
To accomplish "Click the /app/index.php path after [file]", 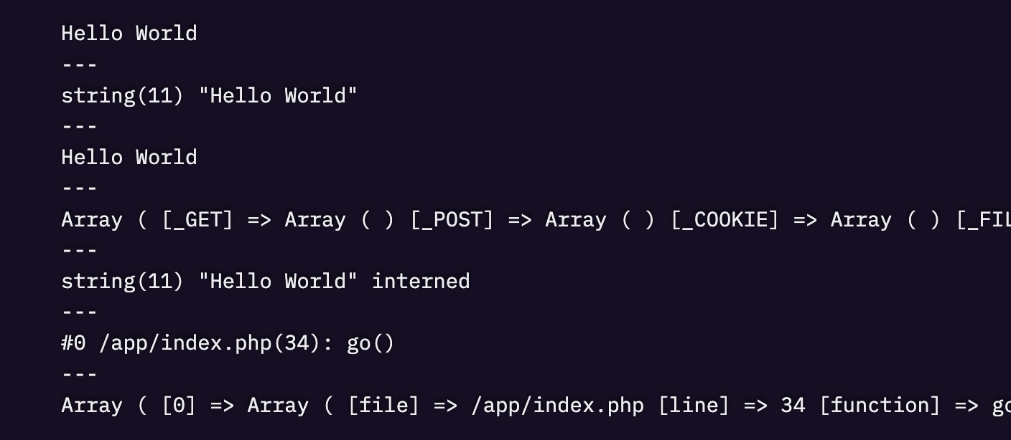I will [x=557, y=406].
